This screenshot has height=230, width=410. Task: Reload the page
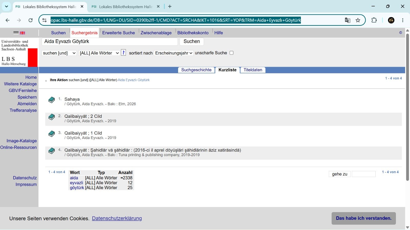(30, 20)
